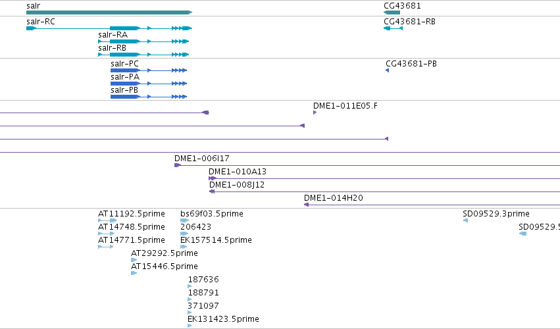Select the purple clone end marker under salr-PB

206,113
